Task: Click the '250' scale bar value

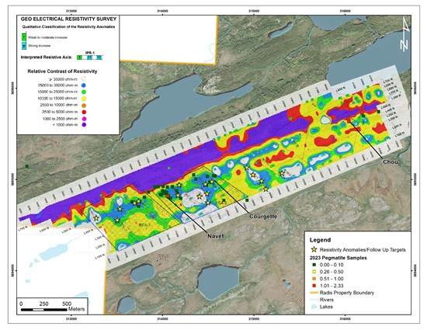Action: pos(43,304)
